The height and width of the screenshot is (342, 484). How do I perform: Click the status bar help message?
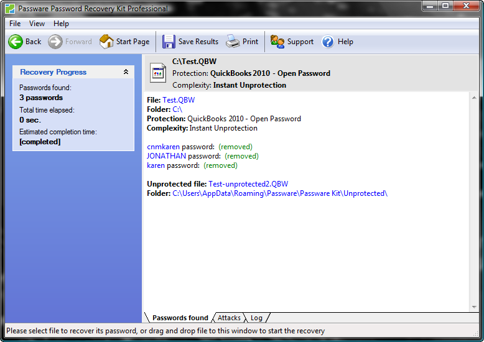pos(165,331)
